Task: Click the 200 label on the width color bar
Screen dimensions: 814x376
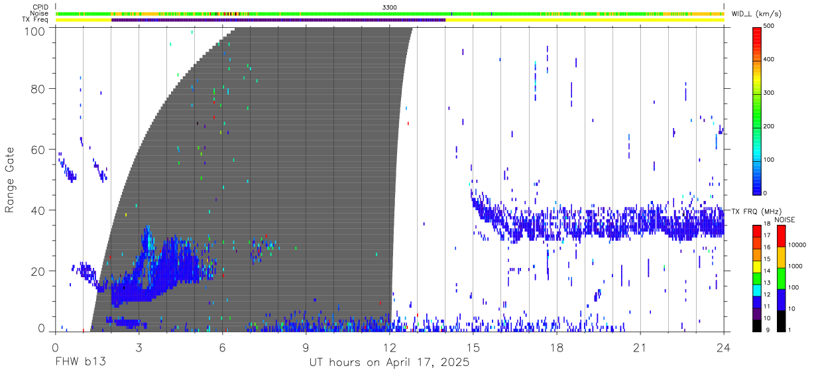Action: pos(768,126)
